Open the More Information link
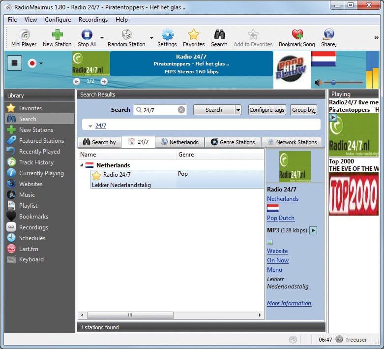Screen dimensions: 384x349 pyautogui.click(x=289, y=303)
